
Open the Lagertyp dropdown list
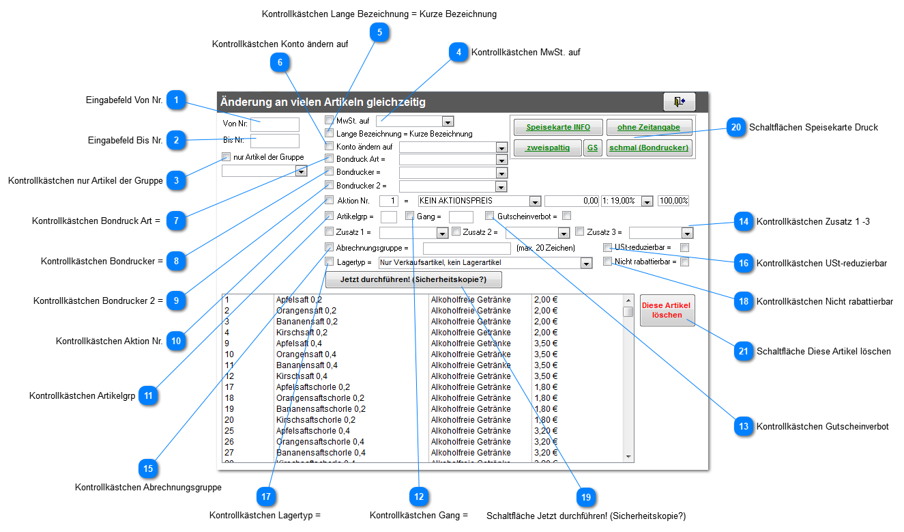tap(585, 264)
